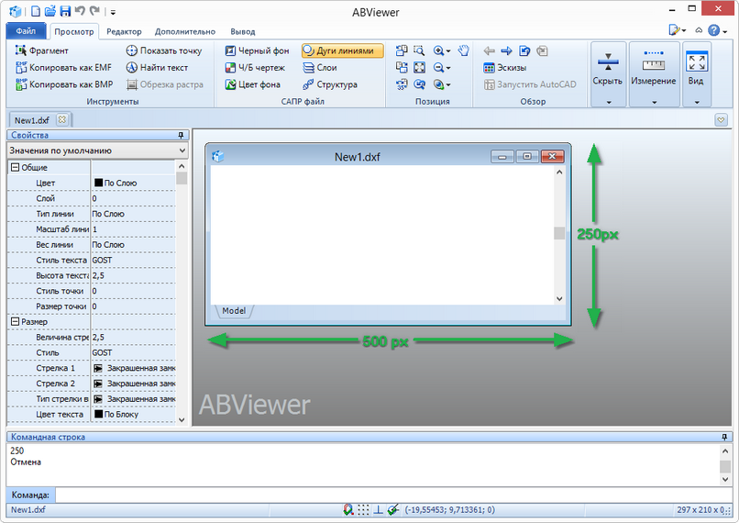This screenshot has width=739, height=523.
Task: Open the Файл menu
Action: point(25,31)
